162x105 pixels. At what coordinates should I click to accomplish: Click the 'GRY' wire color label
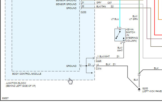pyautogui.click(x=99, y=3)
